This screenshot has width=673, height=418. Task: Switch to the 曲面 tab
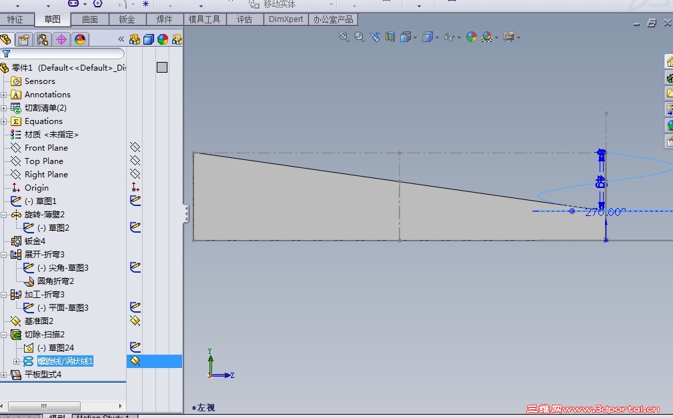(89, 20)
